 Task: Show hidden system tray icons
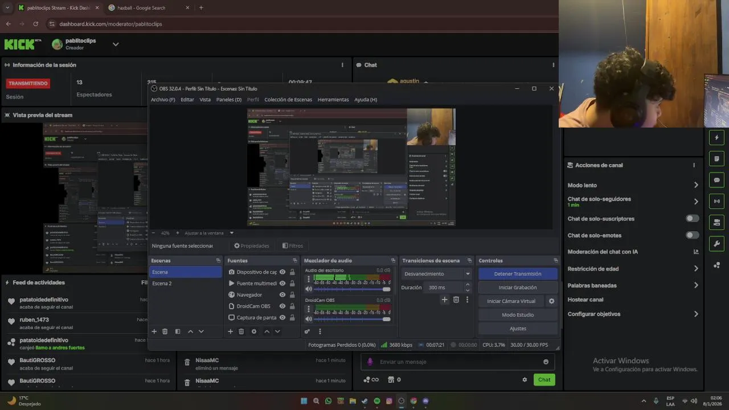(644, 401)
